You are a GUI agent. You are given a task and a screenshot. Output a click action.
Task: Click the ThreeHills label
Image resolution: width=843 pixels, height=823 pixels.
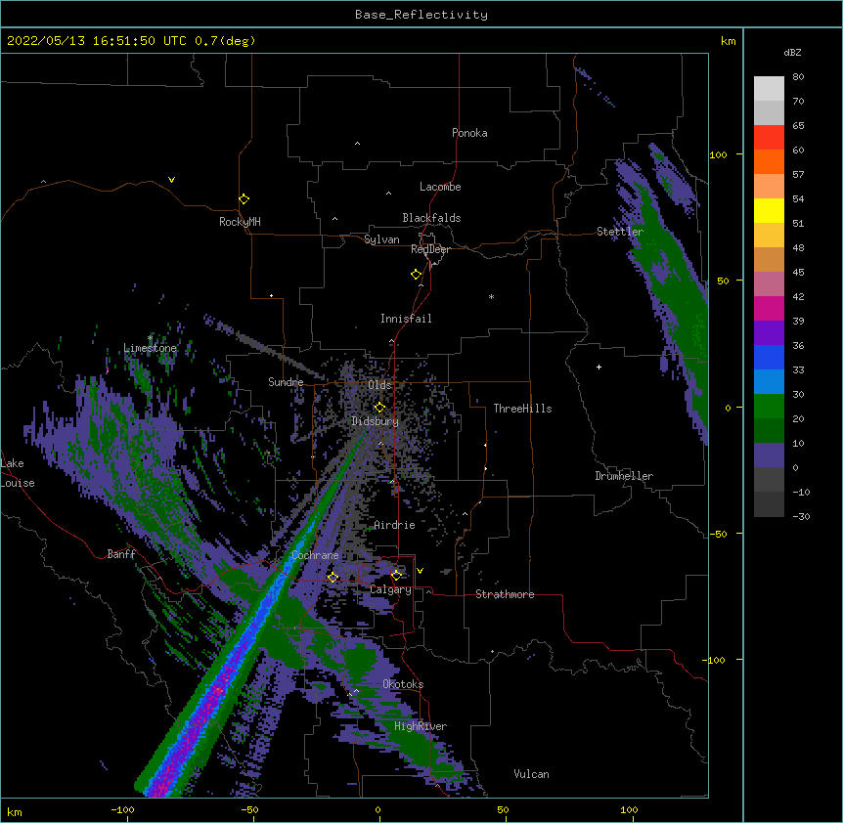522,409
